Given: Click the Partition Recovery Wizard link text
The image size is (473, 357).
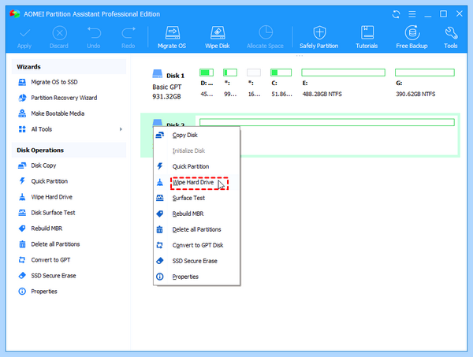Looking at the screenshot, I should click(x=64, y=98).
